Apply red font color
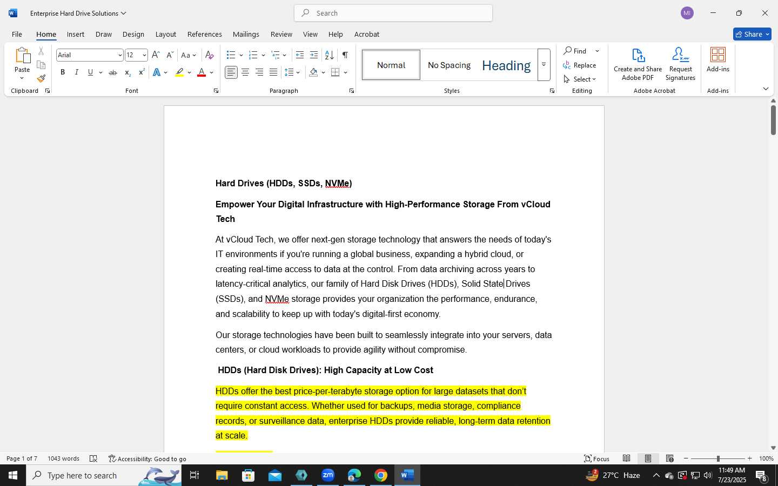The image size is (778, 486). tap(202, 72)
